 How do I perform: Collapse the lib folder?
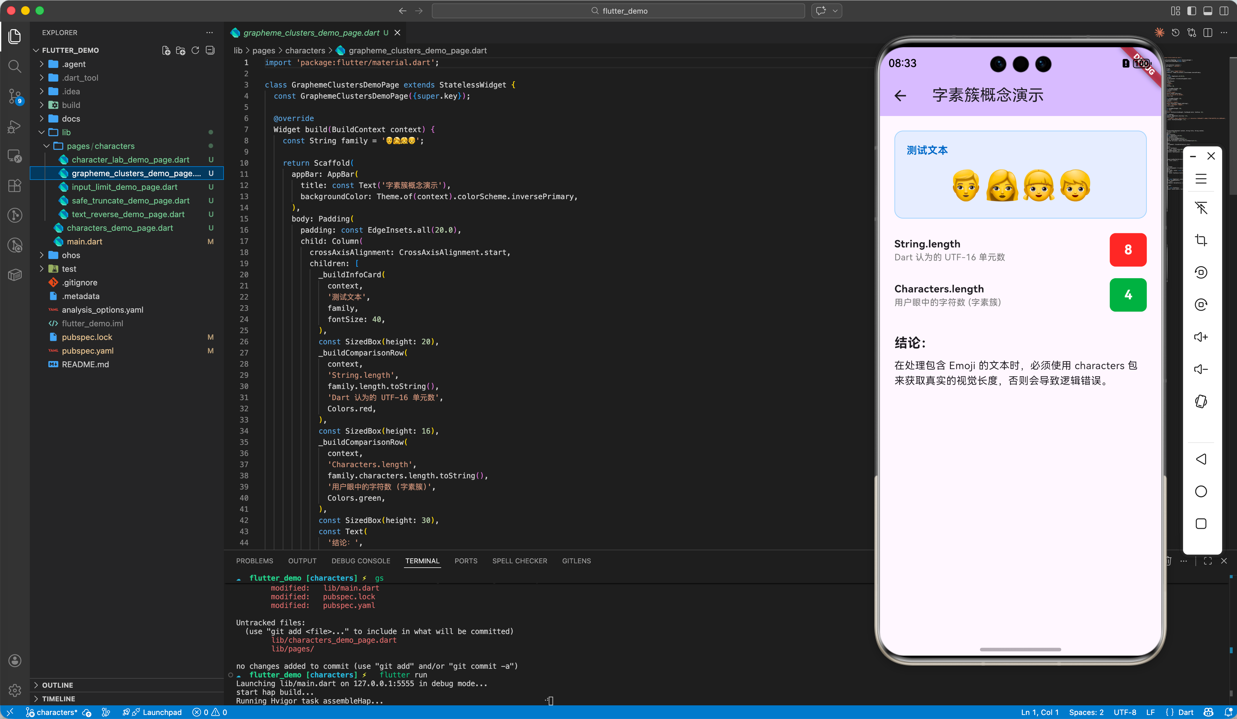(66, 133)
